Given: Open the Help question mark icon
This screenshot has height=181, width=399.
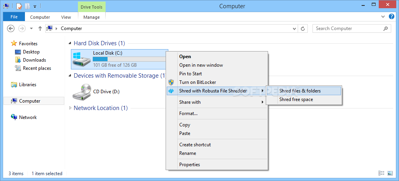Looking at the screenshot, I should [392, 16].
